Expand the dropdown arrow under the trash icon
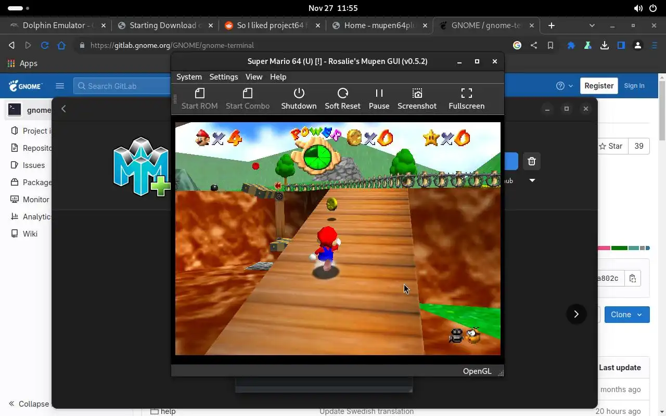Image resolution: width=666 pixels, height=416 pixels. [x=532, y=180]
